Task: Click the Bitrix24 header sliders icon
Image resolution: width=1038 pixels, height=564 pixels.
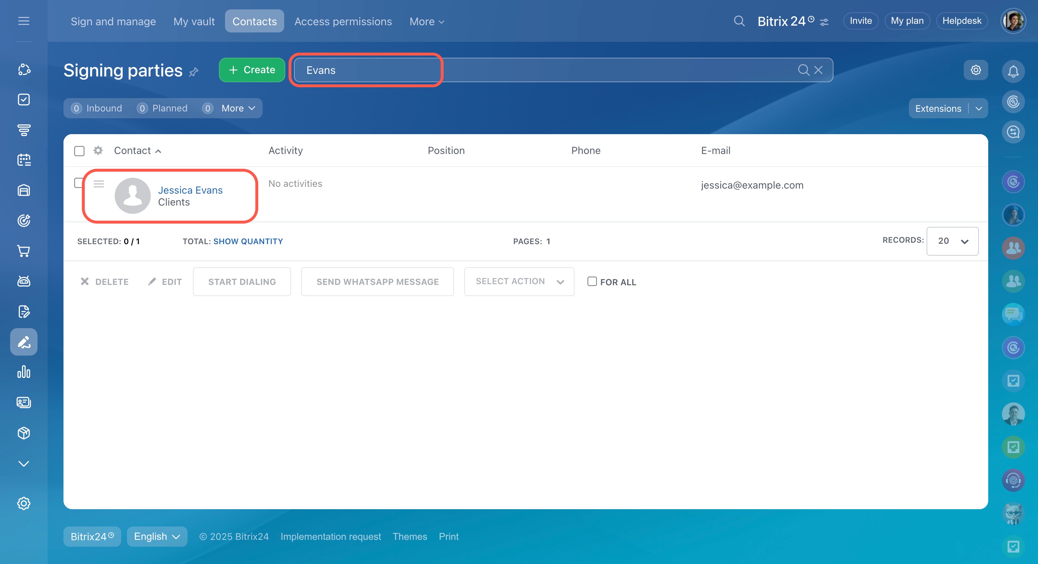Action: [824, 22]
